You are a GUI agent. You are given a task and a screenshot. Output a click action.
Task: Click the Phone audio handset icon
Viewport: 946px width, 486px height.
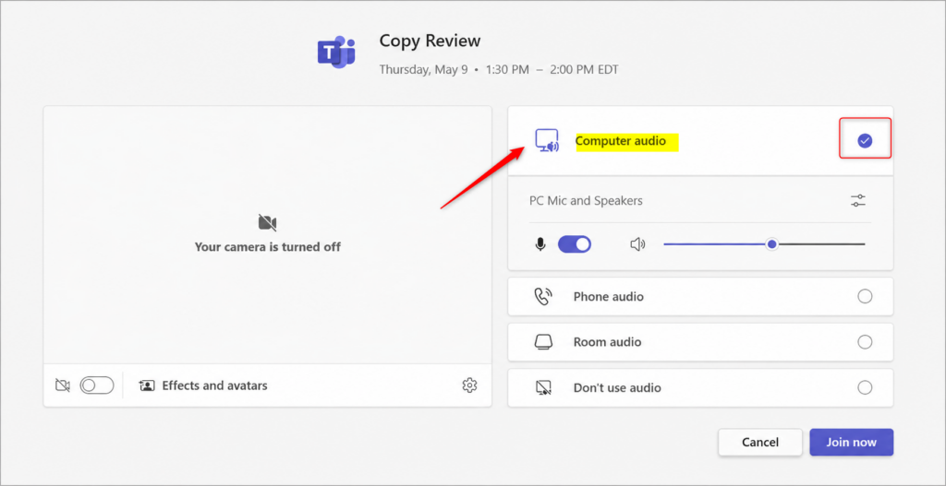coord(543,296)
